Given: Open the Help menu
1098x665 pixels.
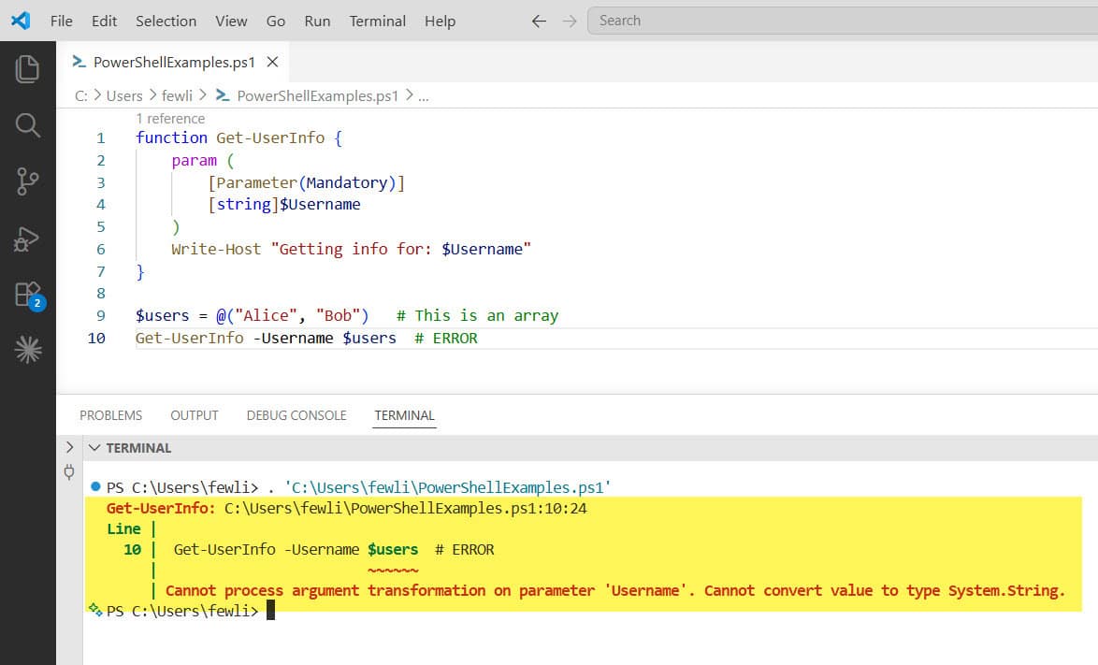Looking at the screenshot, I should pos(440,21).
